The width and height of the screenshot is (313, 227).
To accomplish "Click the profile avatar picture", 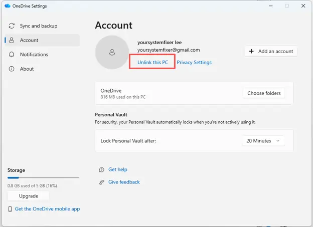I will [x=112, y=52].
